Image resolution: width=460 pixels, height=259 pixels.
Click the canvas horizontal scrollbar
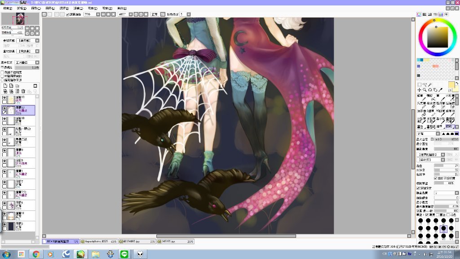pyautogui.click(x=226, y=236)
